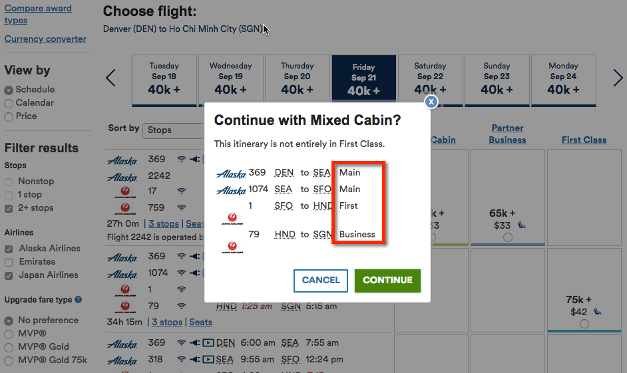Image resolution: width=627 pixels, height=373 pixels.
Task: Click Japan Airlines logo for flight 79 in dialog
Action: point(232,247)
